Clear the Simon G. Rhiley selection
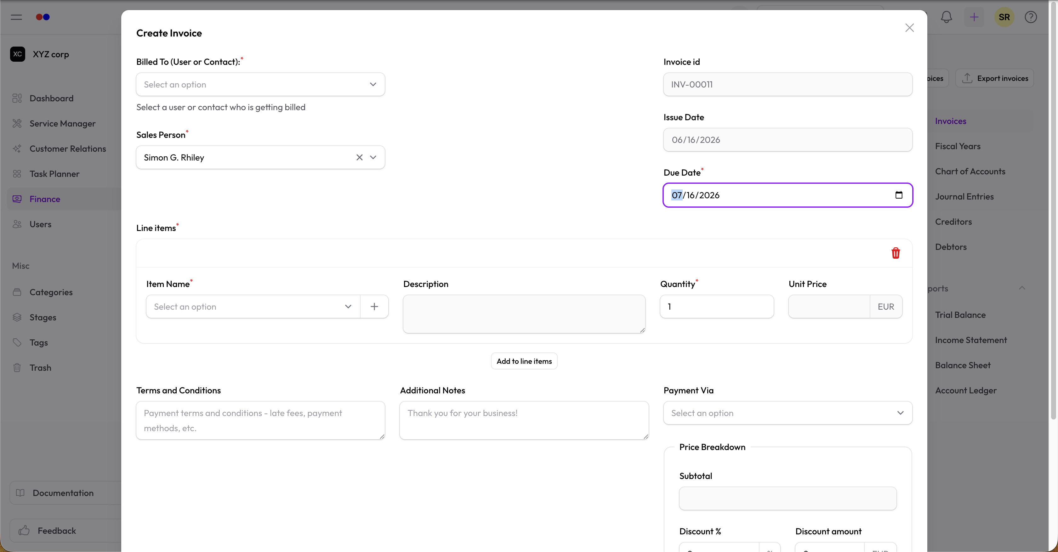1058x552 pixels. 359,157
